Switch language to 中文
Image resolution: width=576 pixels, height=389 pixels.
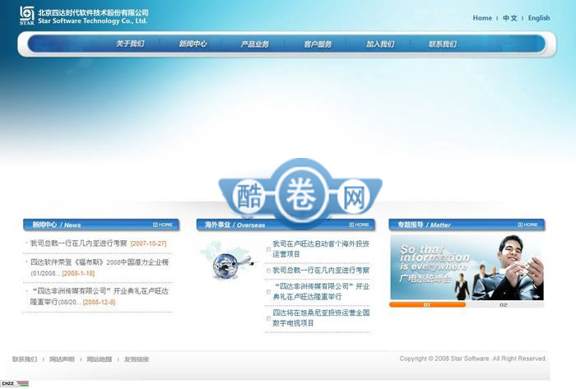(x=509, y=18)
